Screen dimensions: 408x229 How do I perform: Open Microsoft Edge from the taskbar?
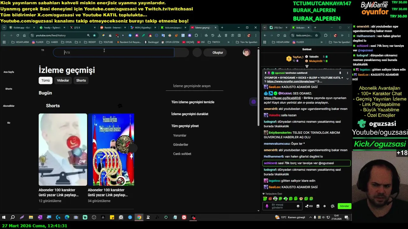point(67,218)
